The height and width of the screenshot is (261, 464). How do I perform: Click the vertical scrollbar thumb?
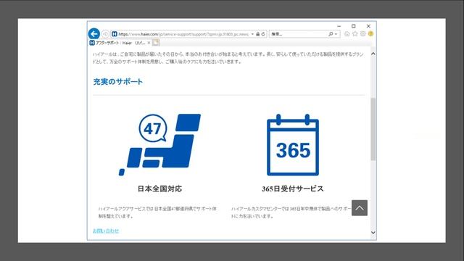pyautogui.click(x=373, y=129)
